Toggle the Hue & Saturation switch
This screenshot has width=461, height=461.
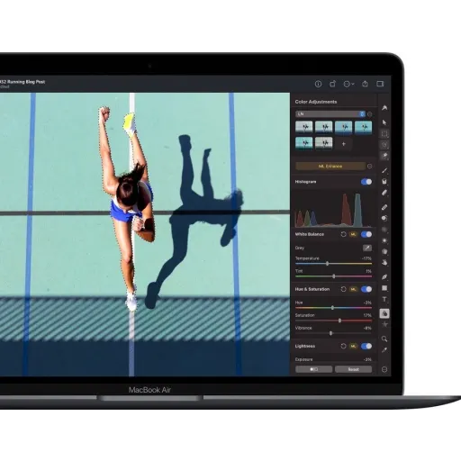pos(366,289)
